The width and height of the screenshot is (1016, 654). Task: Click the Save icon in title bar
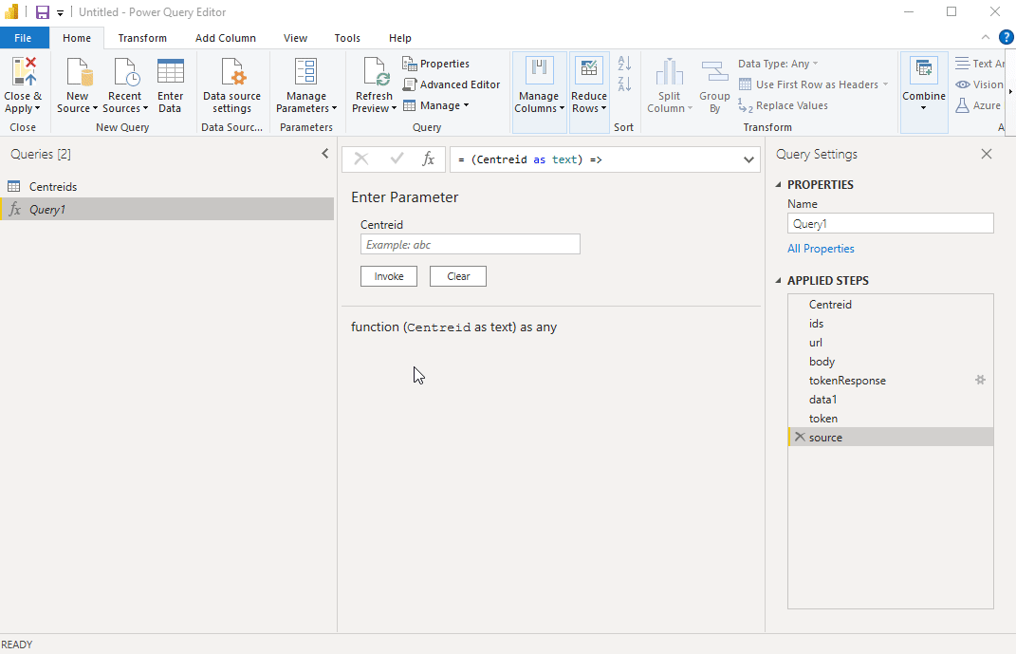click(x=43, y=12)
